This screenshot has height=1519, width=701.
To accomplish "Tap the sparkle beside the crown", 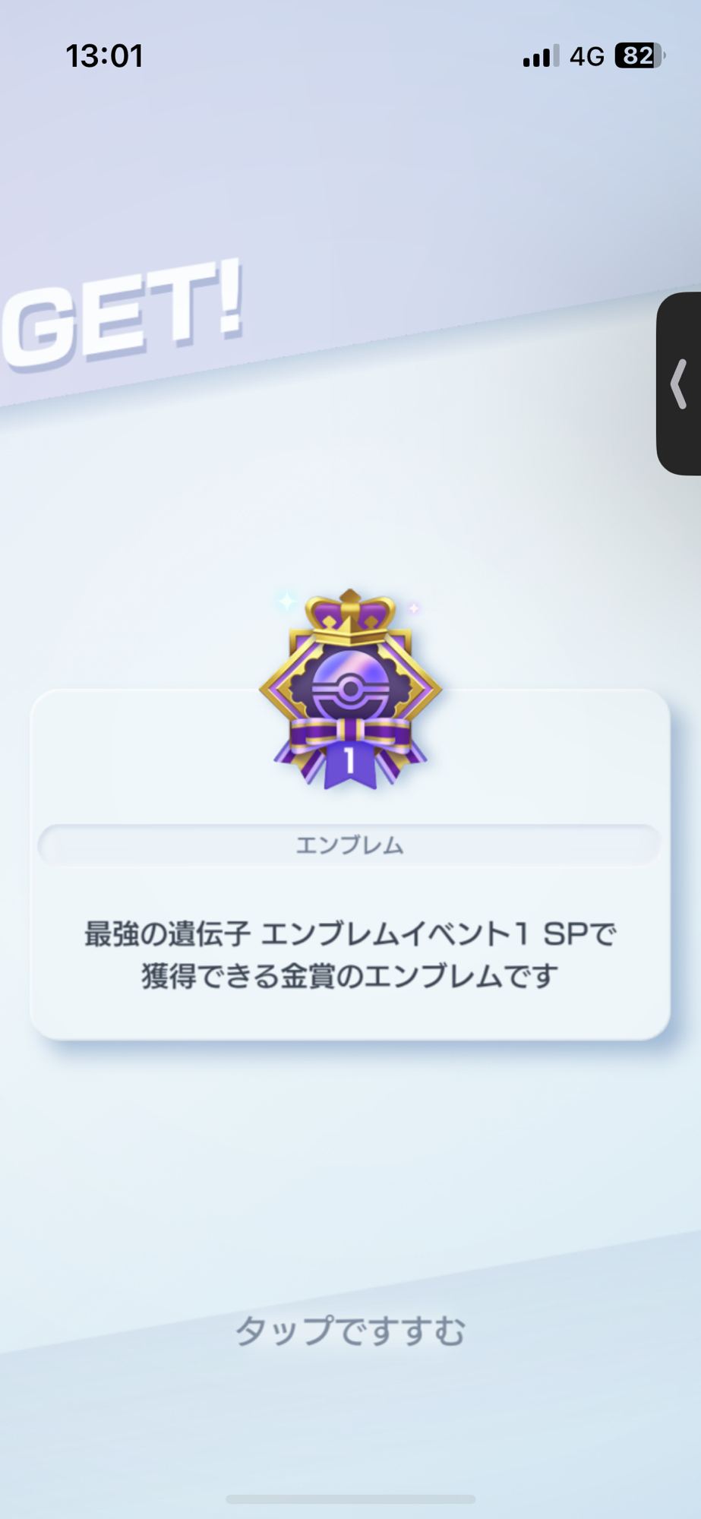I will point(286,601).
